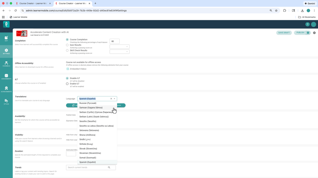Select Skill Check Results radio button
318x178 pixels.
[67, 50]
